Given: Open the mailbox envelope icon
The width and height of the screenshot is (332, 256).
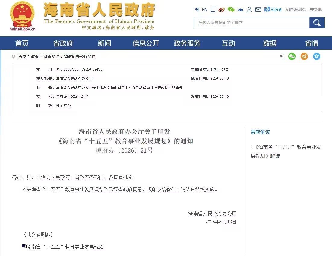Looking at the screenshot, I should pyautogui.click(x=258, y=10).
